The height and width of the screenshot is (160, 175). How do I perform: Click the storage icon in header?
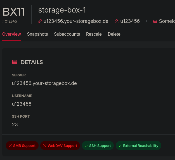pos(155,21)
